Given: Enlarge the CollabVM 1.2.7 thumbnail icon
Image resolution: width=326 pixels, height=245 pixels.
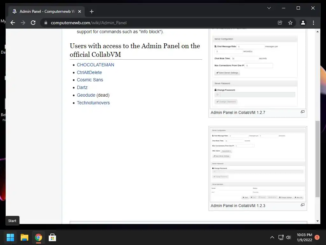Looking at the screenshot, I should pos(302,112).
